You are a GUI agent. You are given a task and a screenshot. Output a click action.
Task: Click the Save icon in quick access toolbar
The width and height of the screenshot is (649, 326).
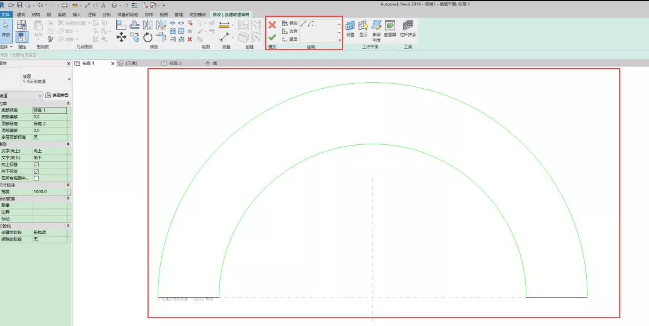[x=19, y=5]
